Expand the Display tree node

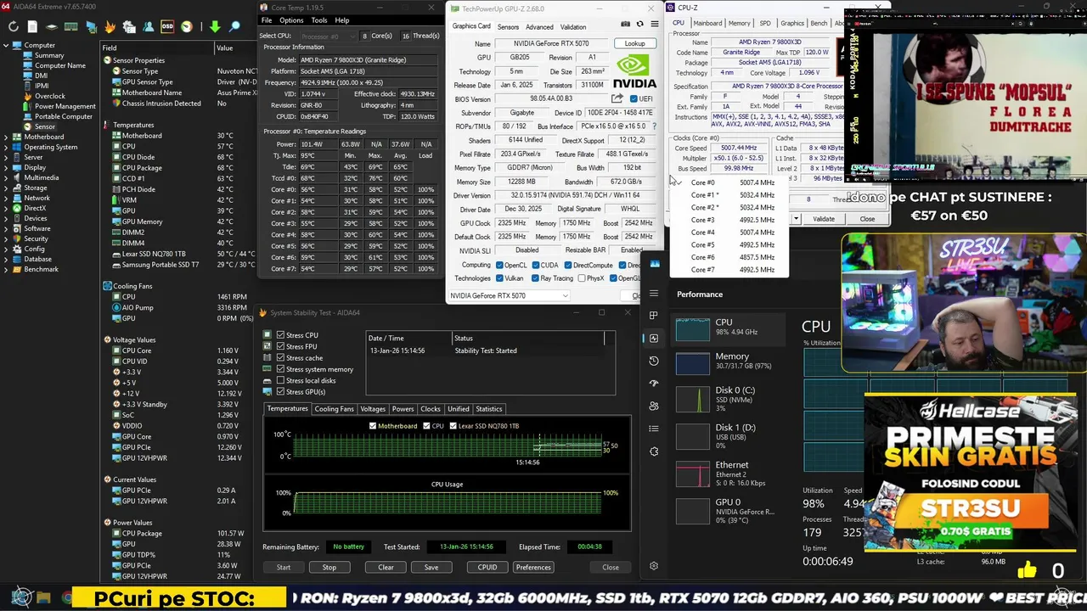(5, 167)
